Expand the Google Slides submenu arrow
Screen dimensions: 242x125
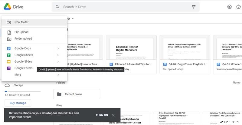(x=58, y=62)
